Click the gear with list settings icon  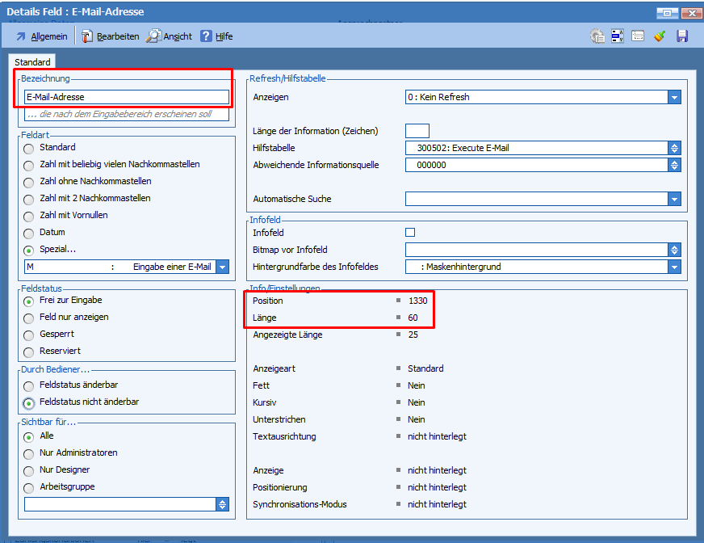tap(597, 36)
